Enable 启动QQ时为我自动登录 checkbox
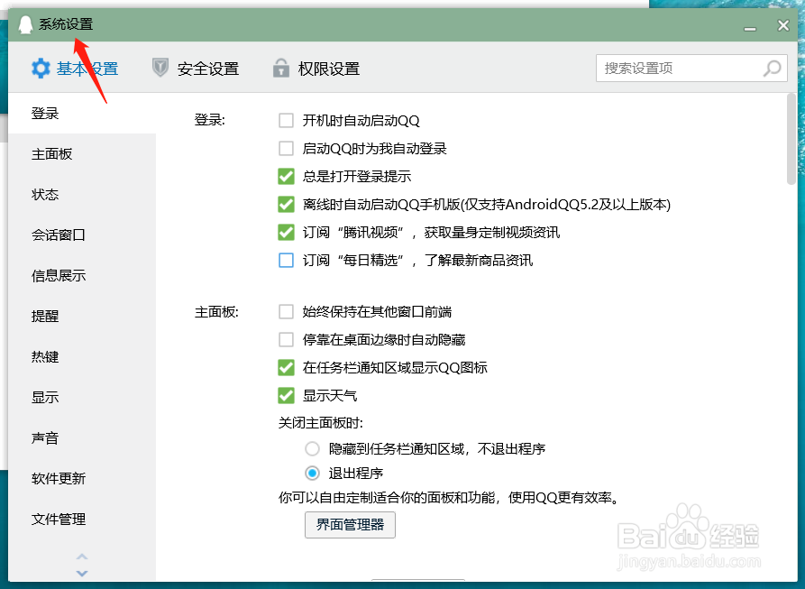The height and width of the screenshot is (589, 805). click(286, 149)
